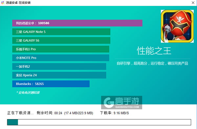
Task: Select the 乐视手机1 Pro bar
Action: [x=61, y=49]
